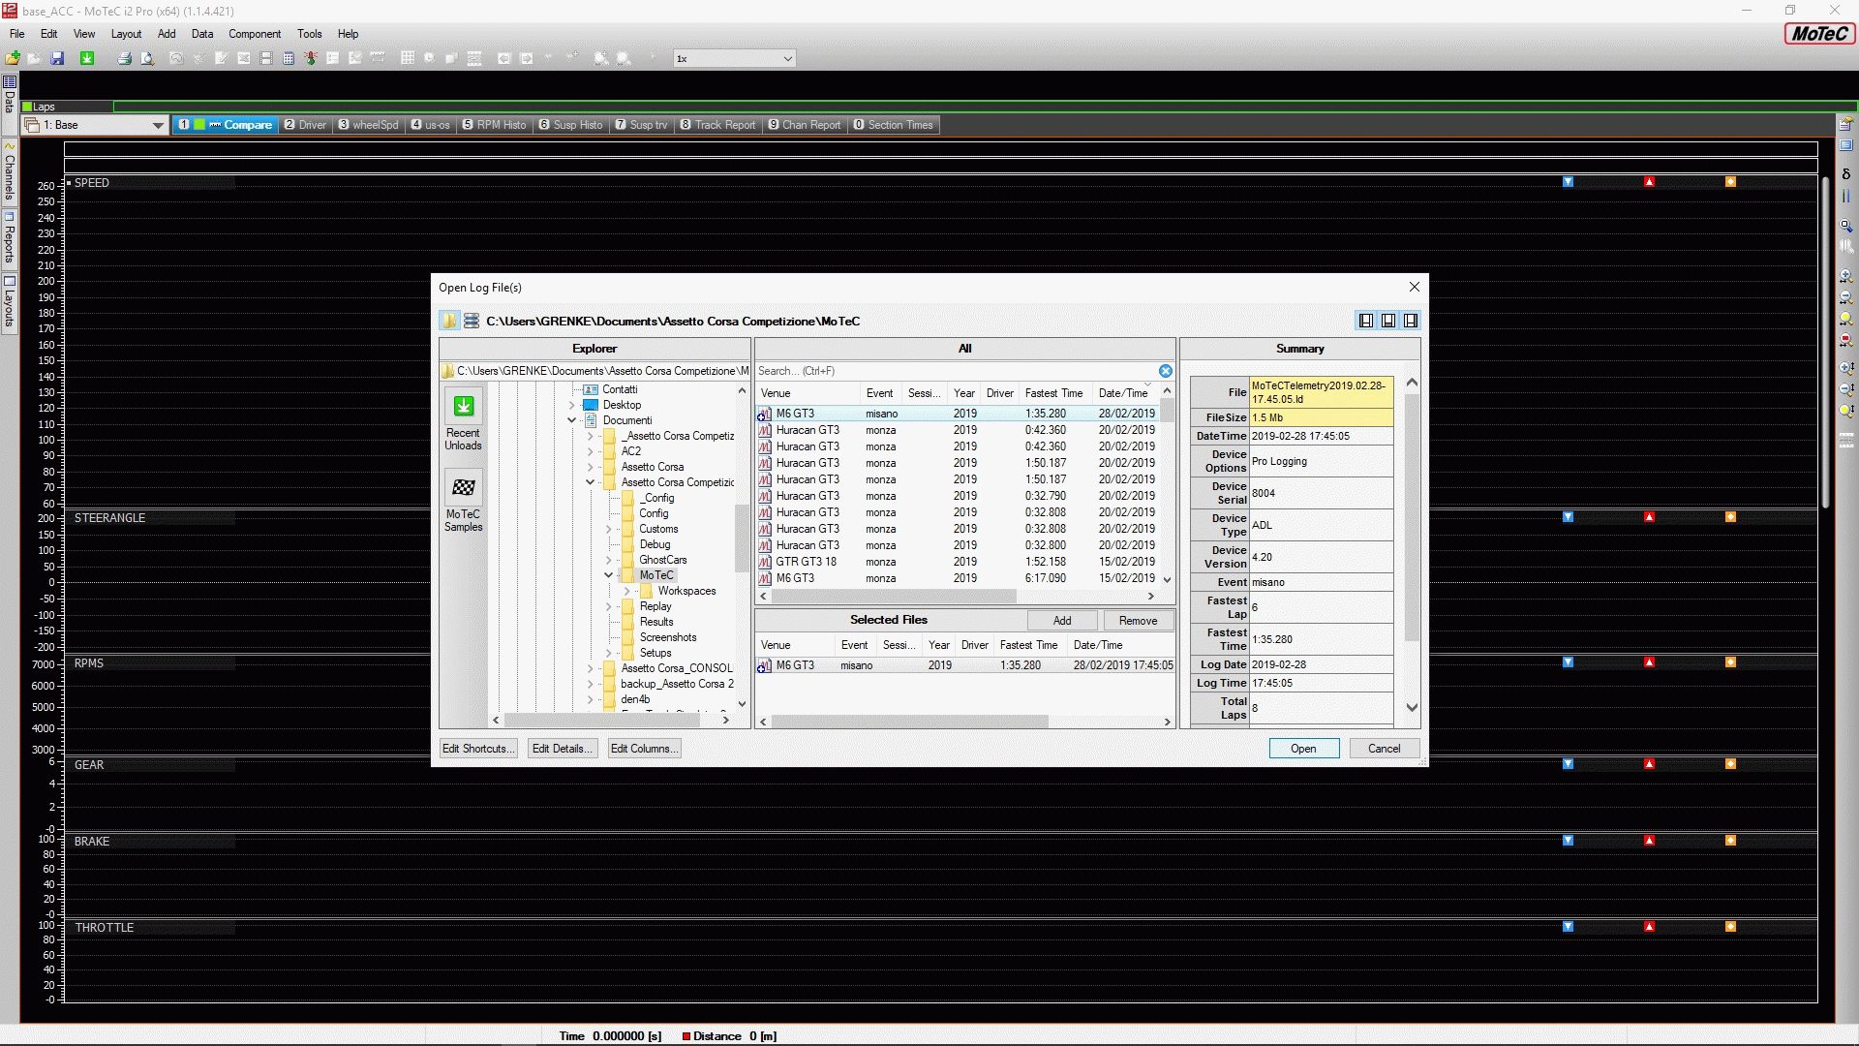Click the folder icon beside dialog path
Screen dimensions: 1859x1046
[x=449, y=322]
